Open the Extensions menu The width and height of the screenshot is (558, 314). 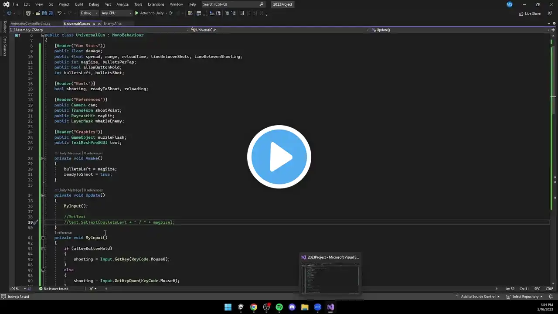[156, 4]
